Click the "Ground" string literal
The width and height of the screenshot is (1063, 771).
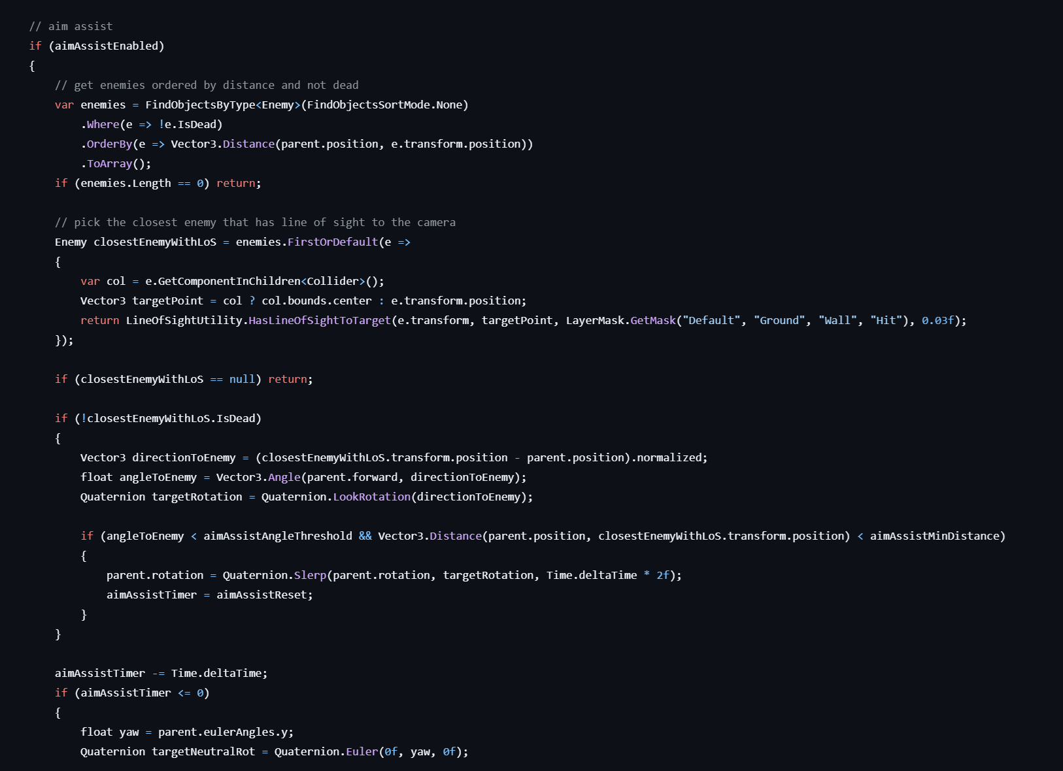[x=779, y=320]
